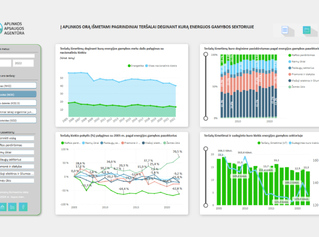The width and height of the screenshot is (319, 237).
Task: Click Sudegintas kuro kiekis legend marker
Action: coord(290,143)
